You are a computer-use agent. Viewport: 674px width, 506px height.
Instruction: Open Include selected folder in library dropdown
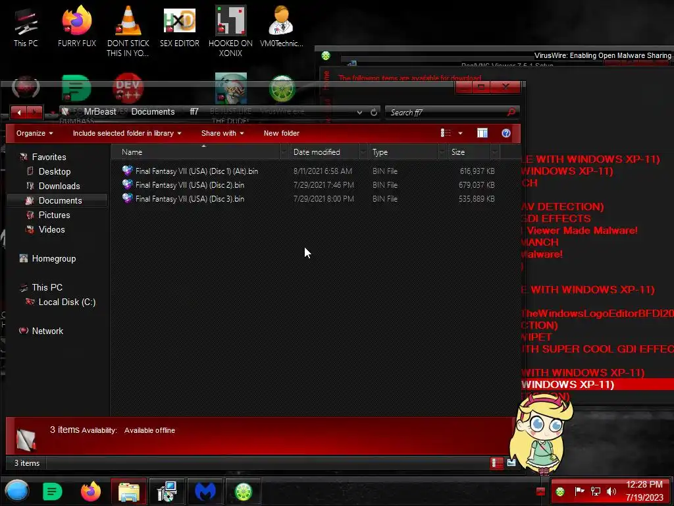[127, 133]
